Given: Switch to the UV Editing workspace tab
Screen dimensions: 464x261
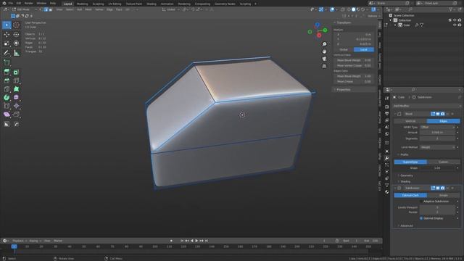Looking at the screenshot, I should 115,4.
